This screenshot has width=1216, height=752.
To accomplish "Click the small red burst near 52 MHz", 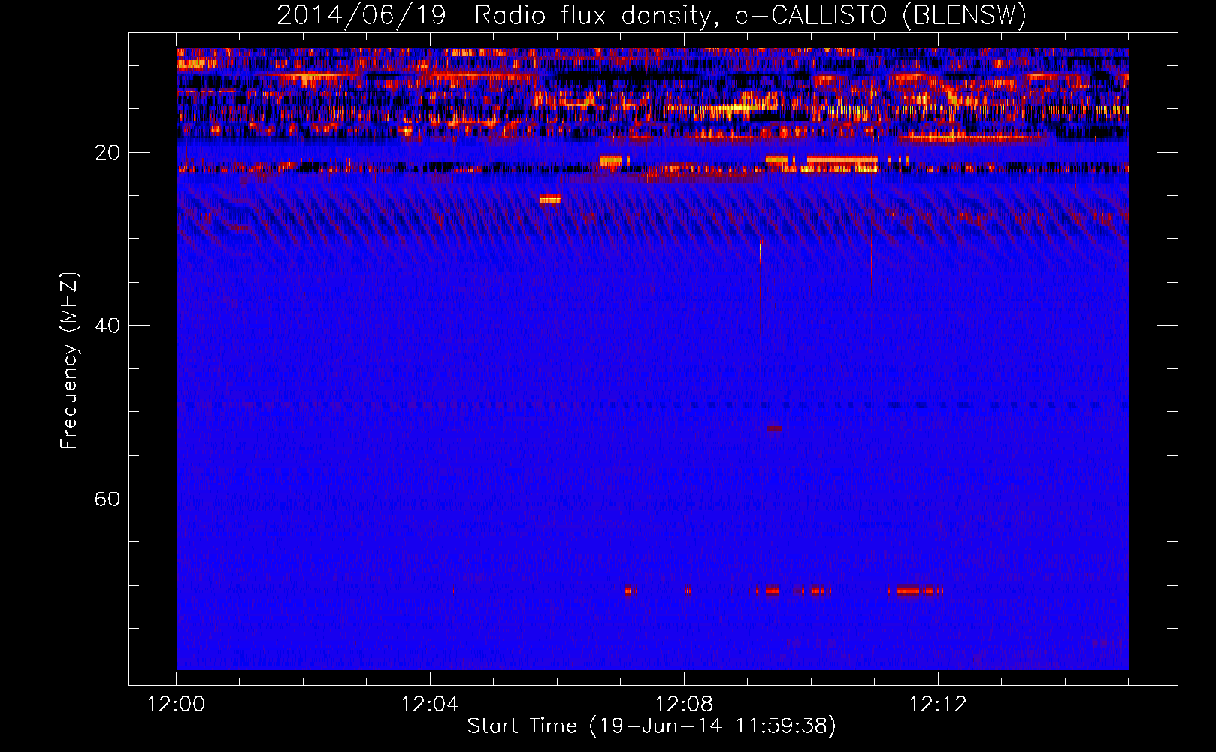I will pos(774,428).
